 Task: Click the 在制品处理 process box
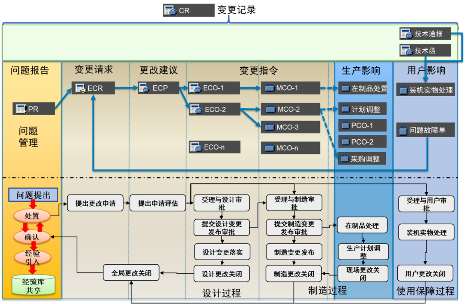click(362, 226)
